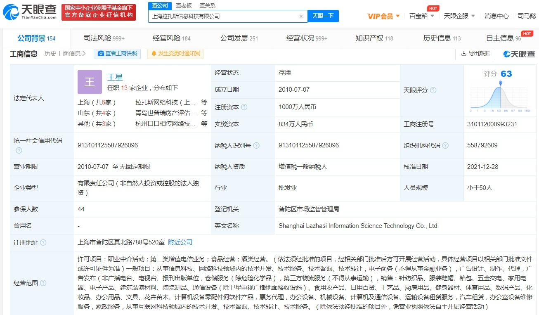
Task: Click the score distribution chart
Action: tap(500, 97)
